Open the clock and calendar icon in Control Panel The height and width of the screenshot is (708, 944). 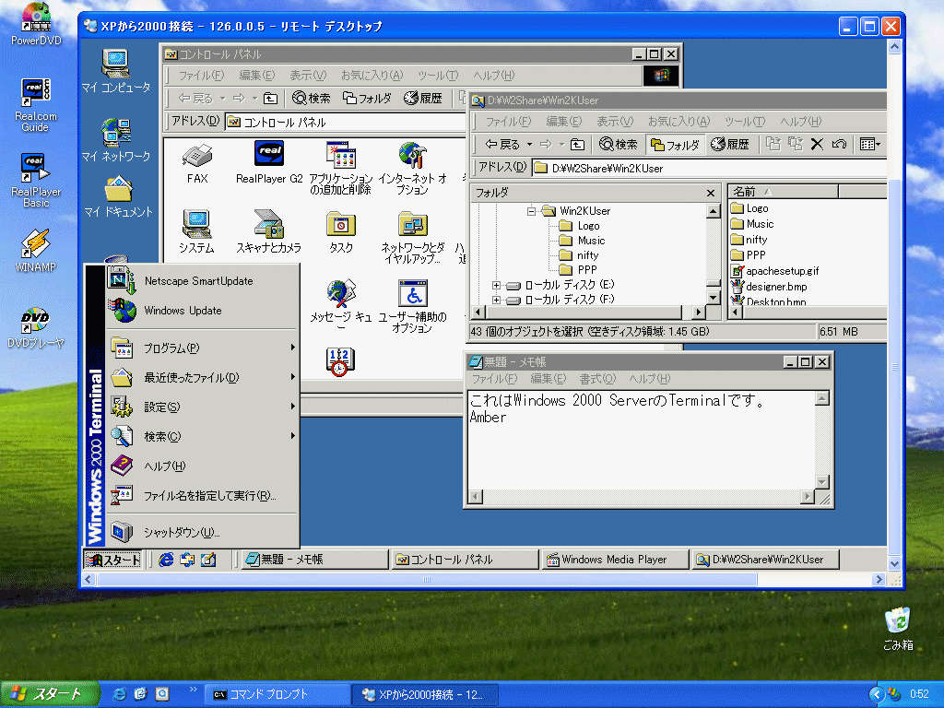[340, 361]
